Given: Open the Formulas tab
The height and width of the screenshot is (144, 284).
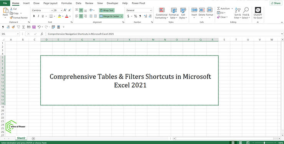Looking at the screenshot, I should pyautogui.click(x=66, y=3).
